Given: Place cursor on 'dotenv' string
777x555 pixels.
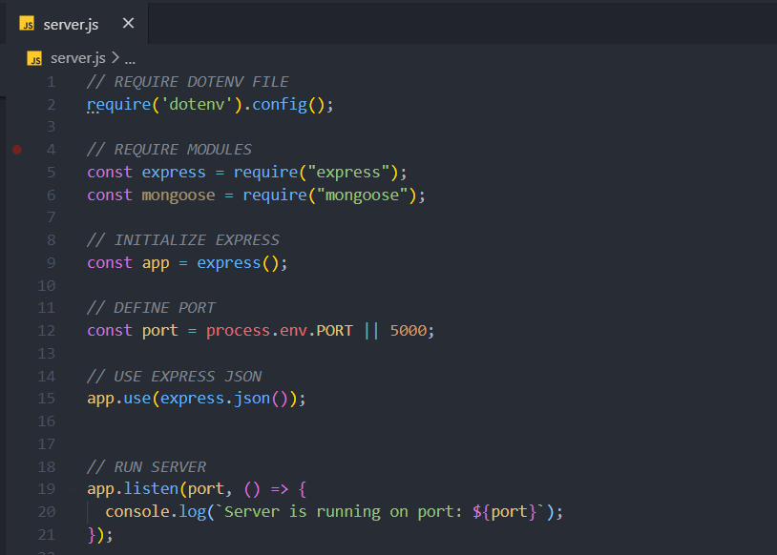Looking at the screenshot, I should (201, 104).
